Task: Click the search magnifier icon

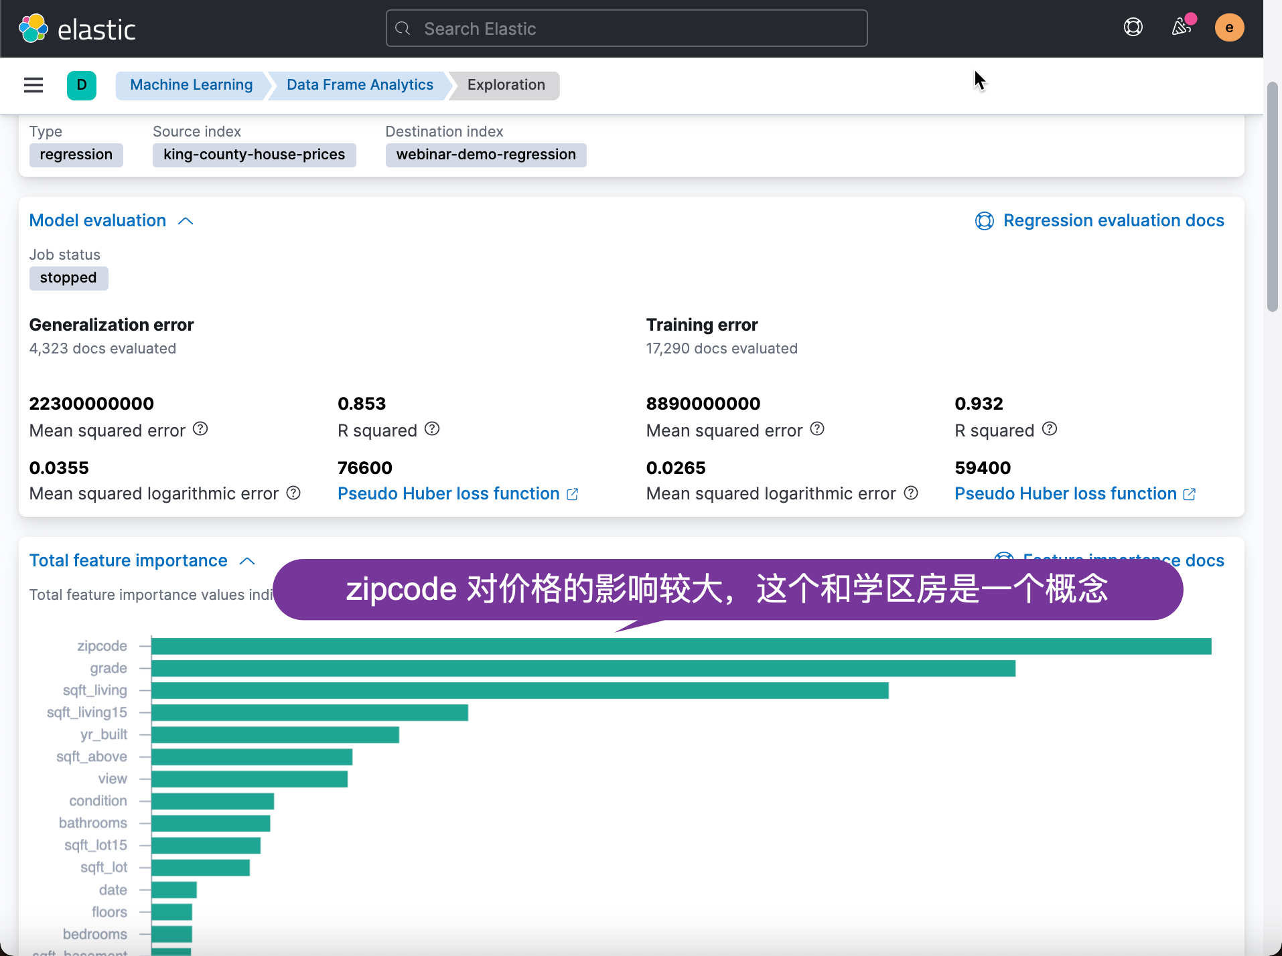Action: (403, 28)
